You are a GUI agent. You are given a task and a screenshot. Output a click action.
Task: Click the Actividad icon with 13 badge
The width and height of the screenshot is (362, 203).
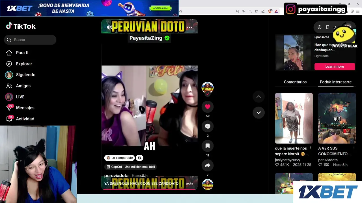click(x=9, y=119)
